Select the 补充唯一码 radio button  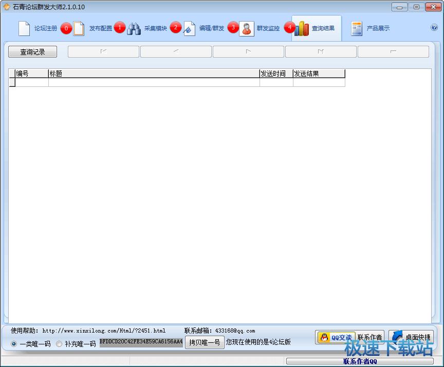point(59,344)
